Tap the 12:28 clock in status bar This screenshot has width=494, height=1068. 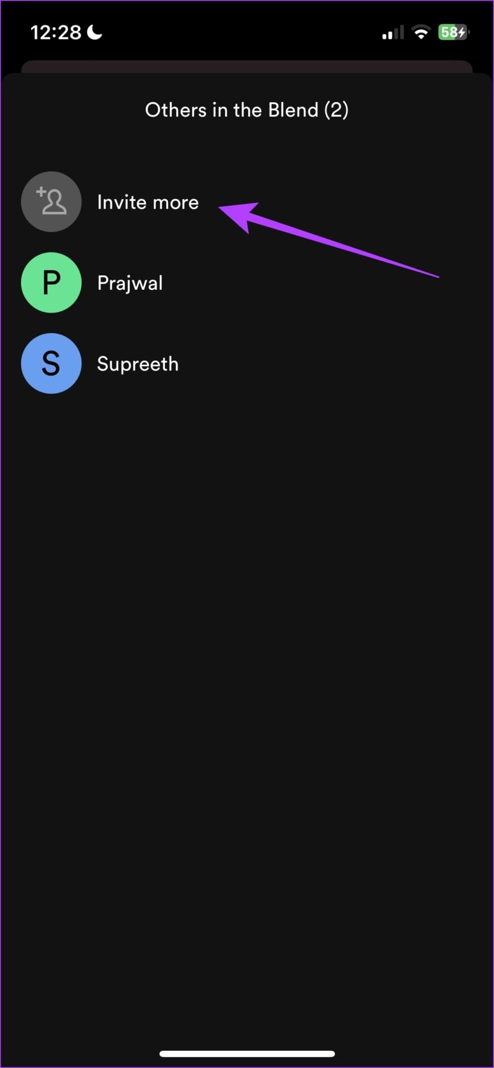coord(56,32)
